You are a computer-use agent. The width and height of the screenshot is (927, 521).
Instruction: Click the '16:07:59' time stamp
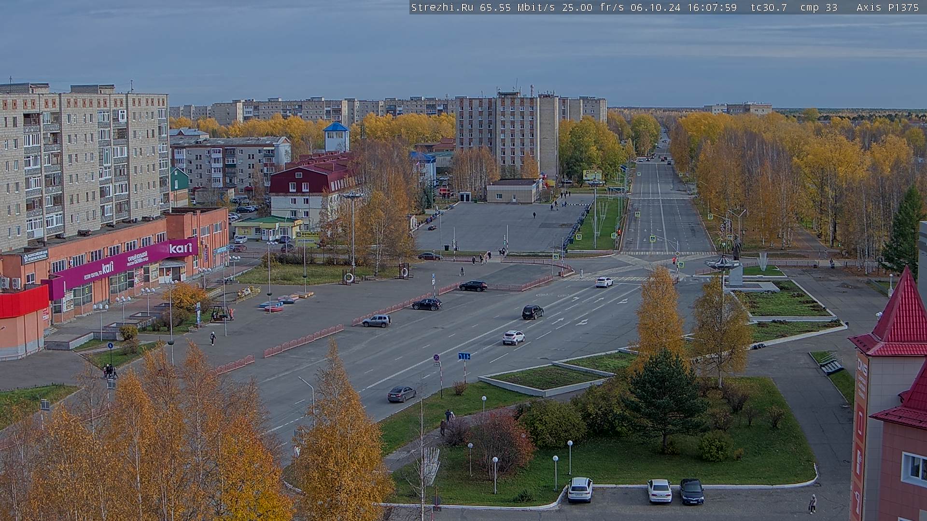[712, 7]
